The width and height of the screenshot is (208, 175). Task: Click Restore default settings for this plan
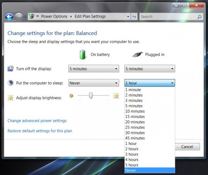click(40, 131)
